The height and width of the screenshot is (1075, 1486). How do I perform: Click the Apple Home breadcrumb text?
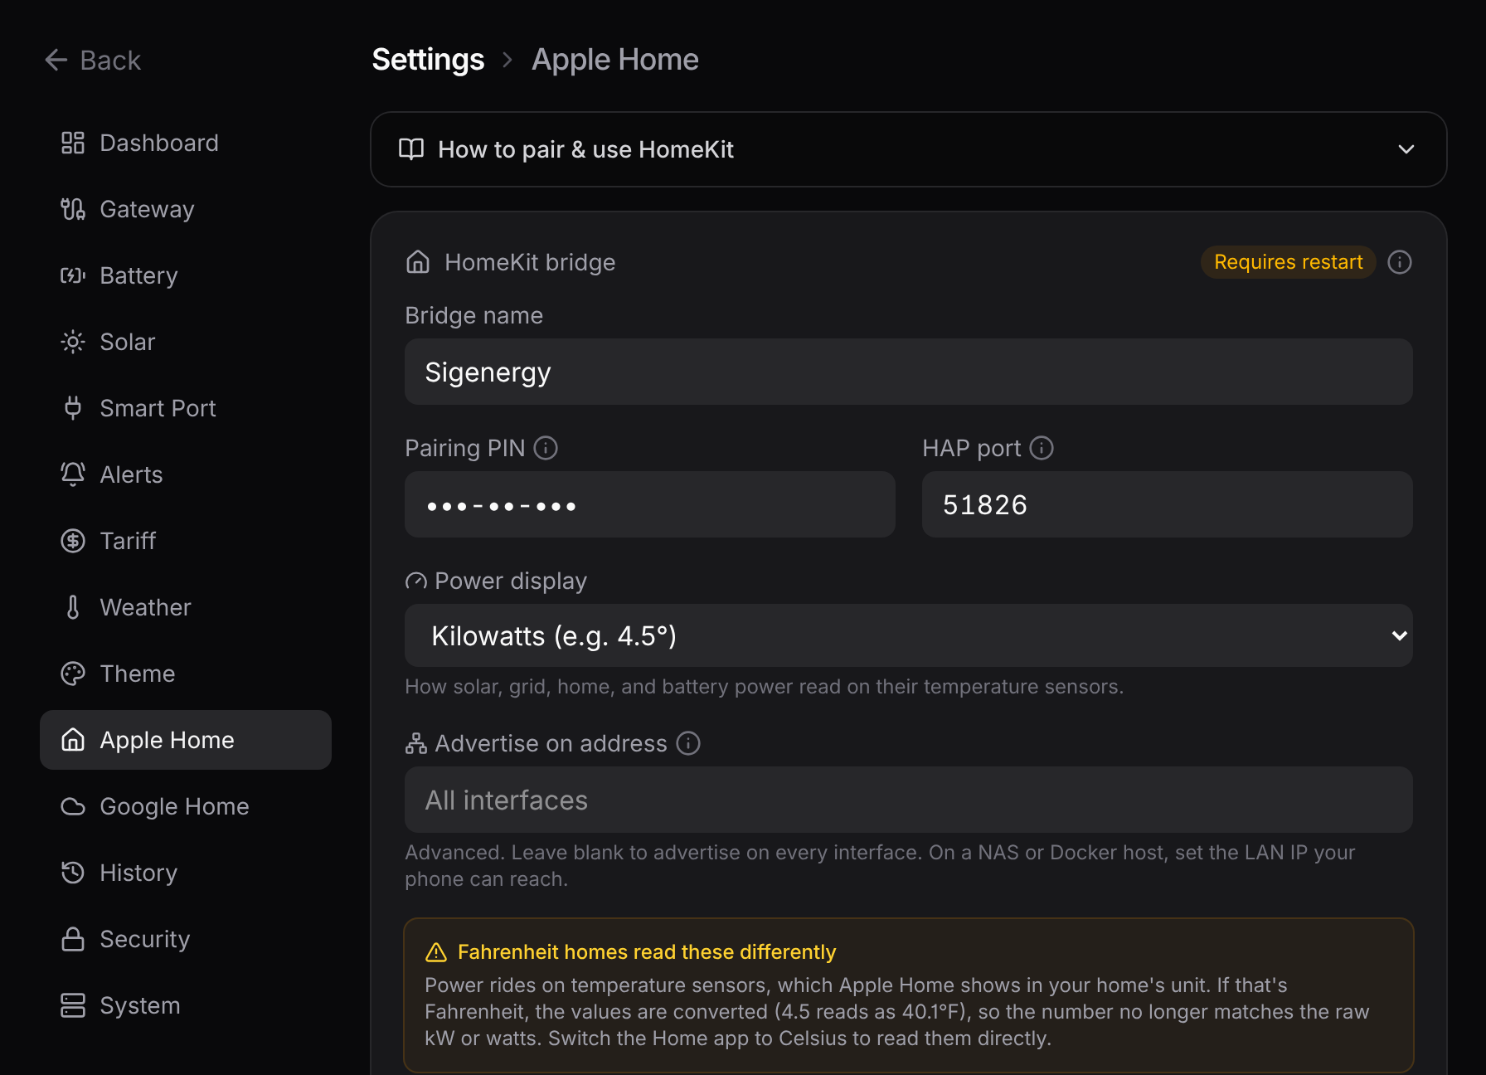(x=615, y=60)
